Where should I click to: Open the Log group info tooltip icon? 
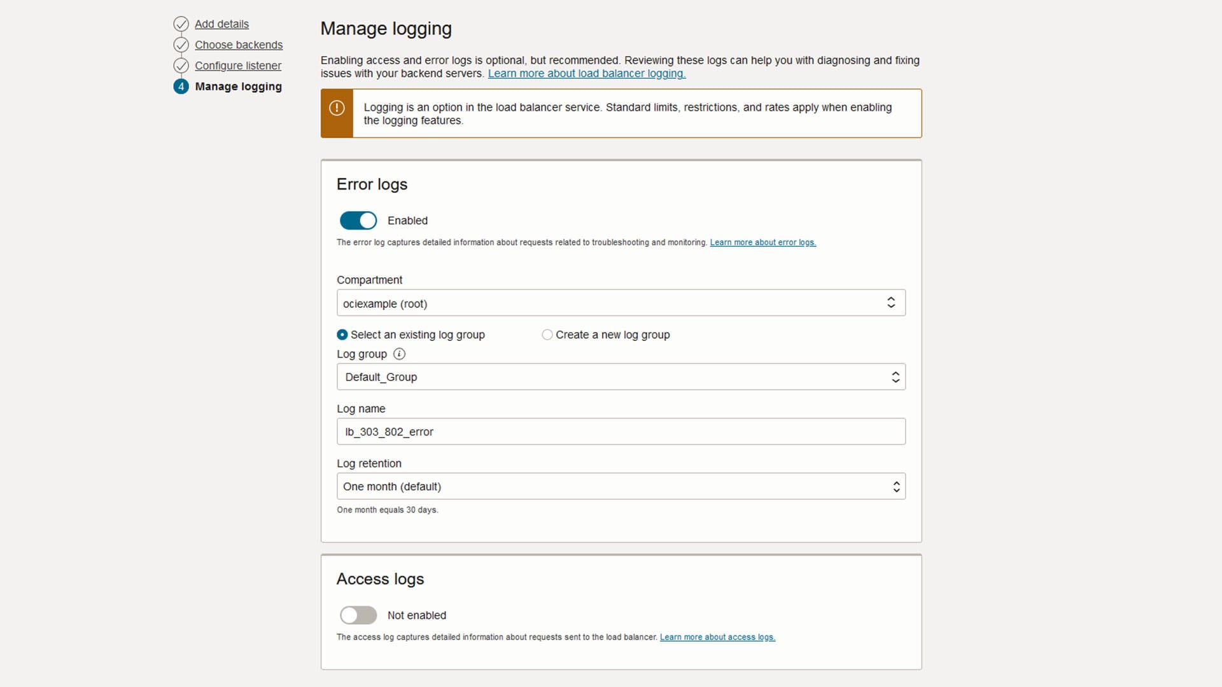pos(400,354)
